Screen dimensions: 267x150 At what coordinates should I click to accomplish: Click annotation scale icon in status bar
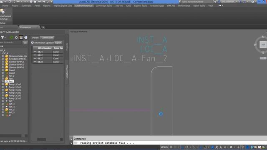(x=221, y=147)
